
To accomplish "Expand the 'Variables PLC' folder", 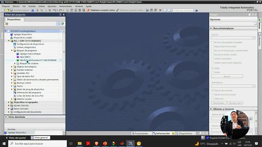I will (12, 73).
